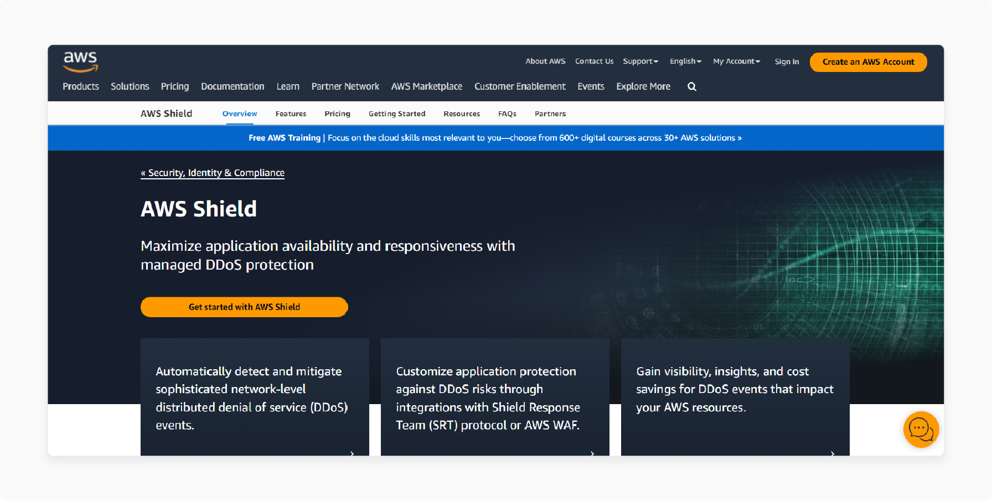Click the About AWS link
The height and width of the screenshot is (501, 992).
tap(545, 61)
